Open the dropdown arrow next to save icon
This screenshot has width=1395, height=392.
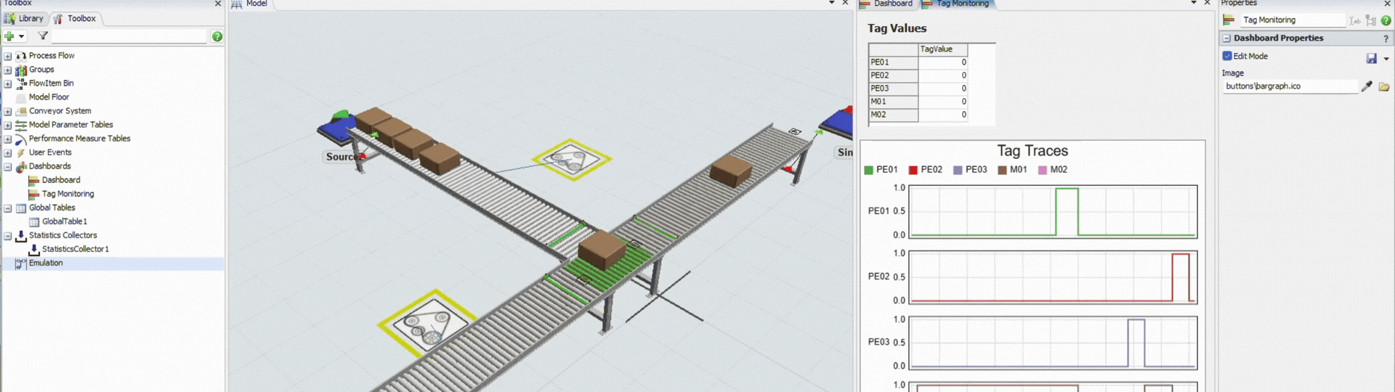(1386, 59)
